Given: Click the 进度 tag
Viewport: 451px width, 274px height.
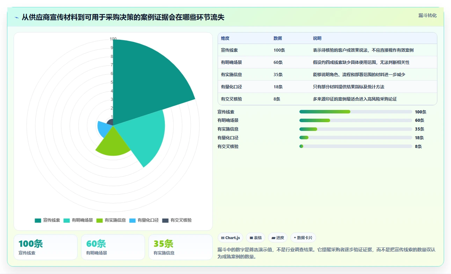Looking at the screenshot, I should [278, 238].
